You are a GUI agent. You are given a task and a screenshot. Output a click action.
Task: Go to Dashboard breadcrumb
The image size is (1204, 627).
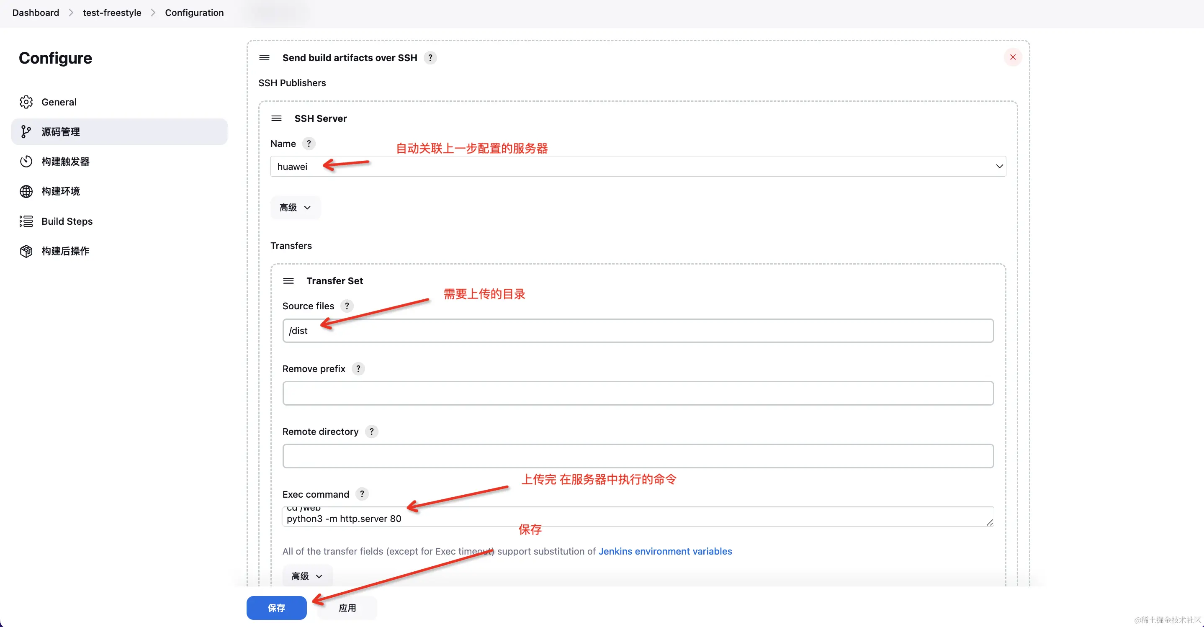pos(36,13)
